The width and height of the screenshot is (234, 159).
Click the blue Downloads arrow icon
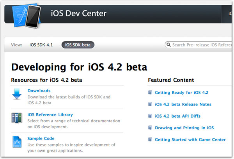[17, 94]
